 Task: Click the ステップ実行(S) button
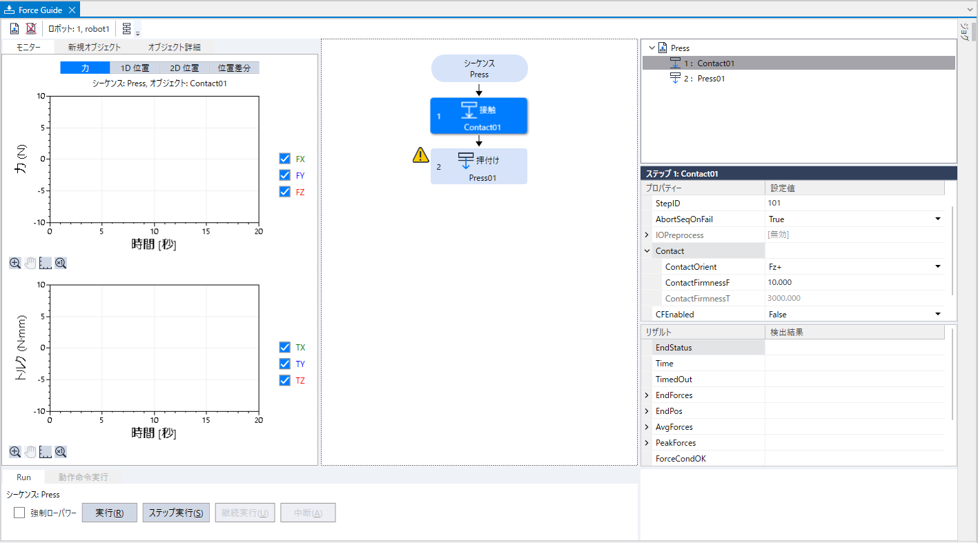(175, 513)
